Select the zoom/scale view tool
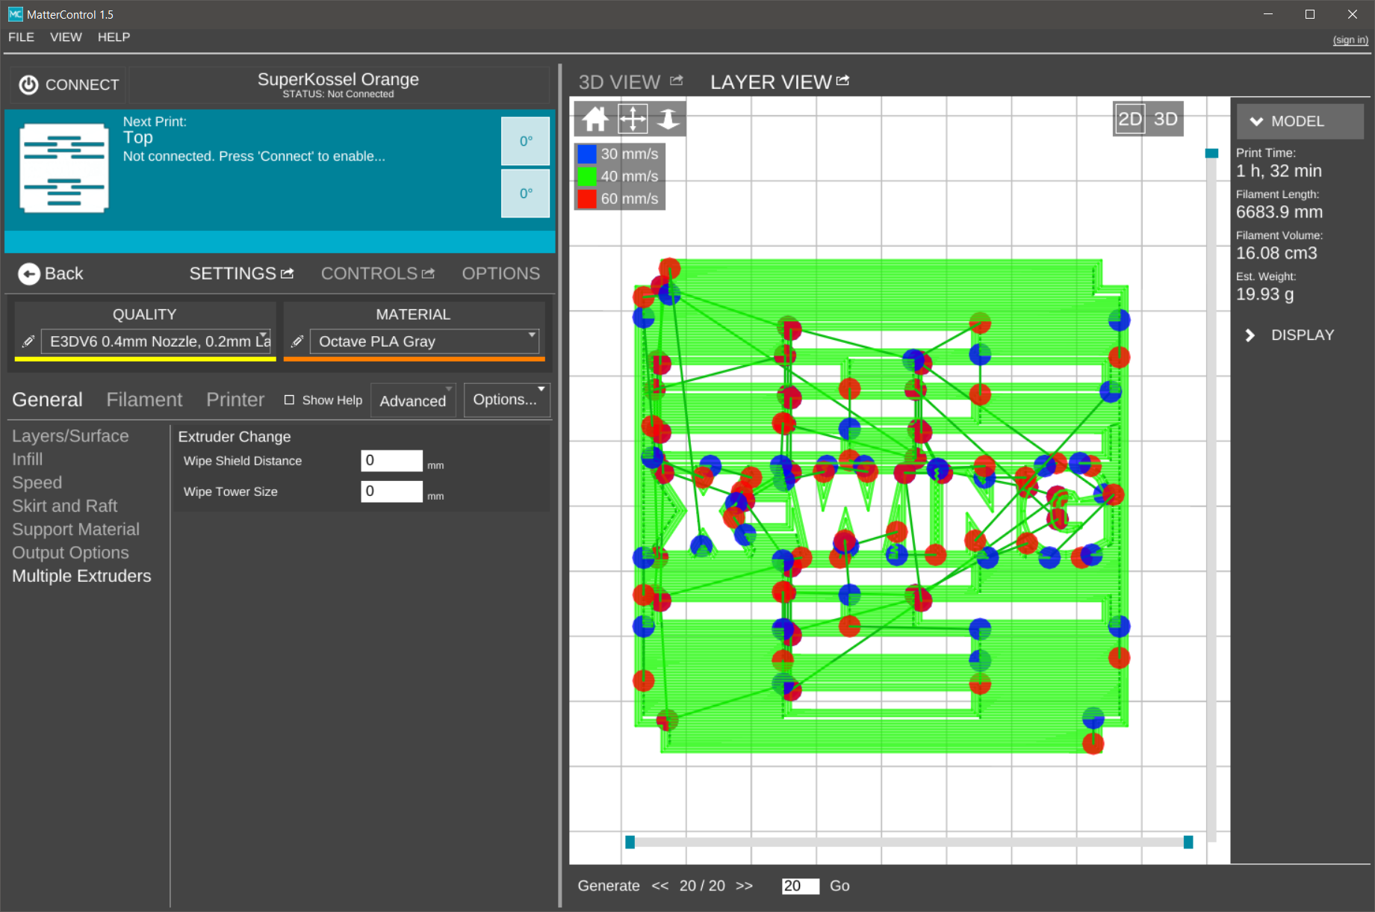 click(x=668, y=119)
